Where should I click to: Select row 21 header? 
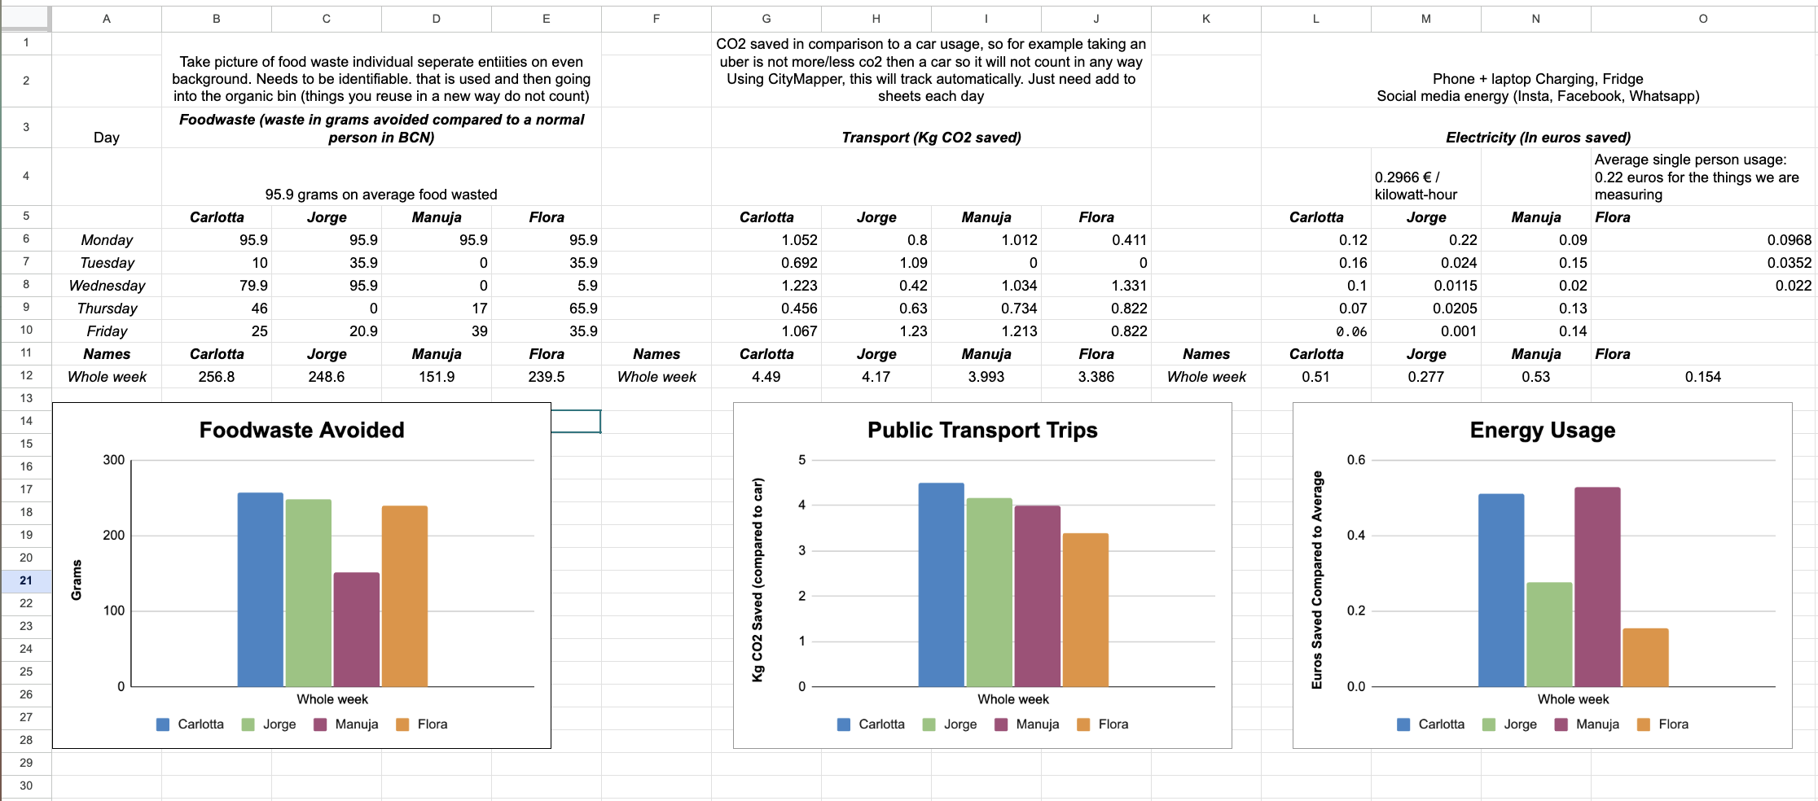click(26, 580)
